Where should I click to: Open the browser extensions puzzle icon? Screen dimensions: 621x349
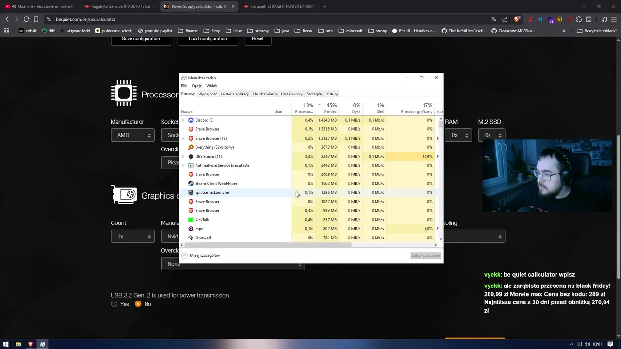point(579,19)
